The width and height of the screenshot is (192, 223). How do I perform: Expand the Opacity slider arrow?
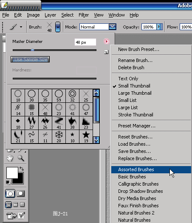(x=159, y=27)
